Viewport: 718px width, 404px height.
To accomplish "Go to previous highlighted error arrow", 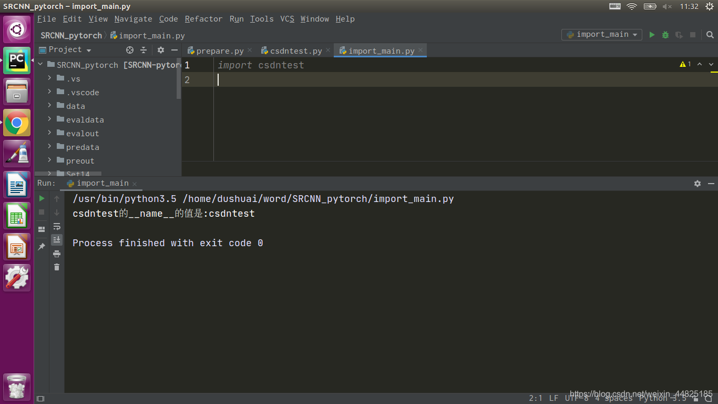I will (700, 64).
